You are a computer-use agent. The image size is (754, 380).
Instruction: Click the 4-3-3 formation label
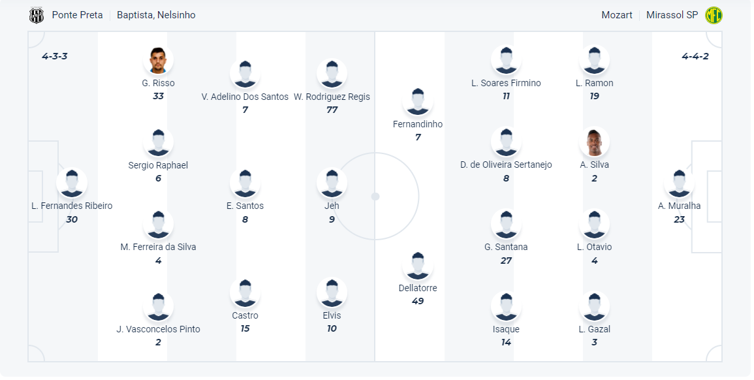click(55, 56)
